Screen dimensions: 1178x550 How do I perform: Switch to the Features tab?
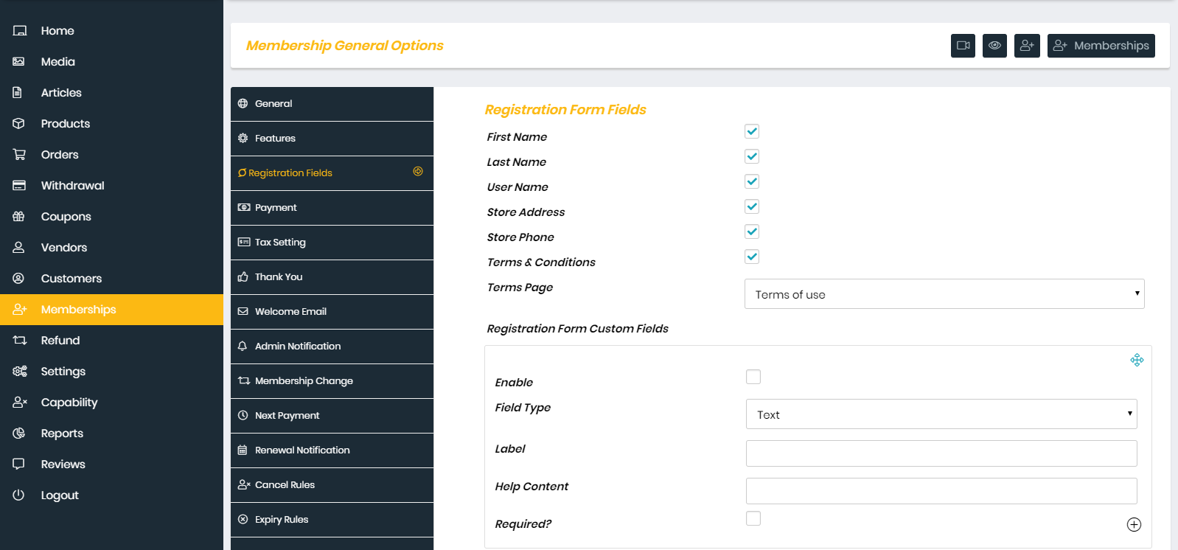332,139
